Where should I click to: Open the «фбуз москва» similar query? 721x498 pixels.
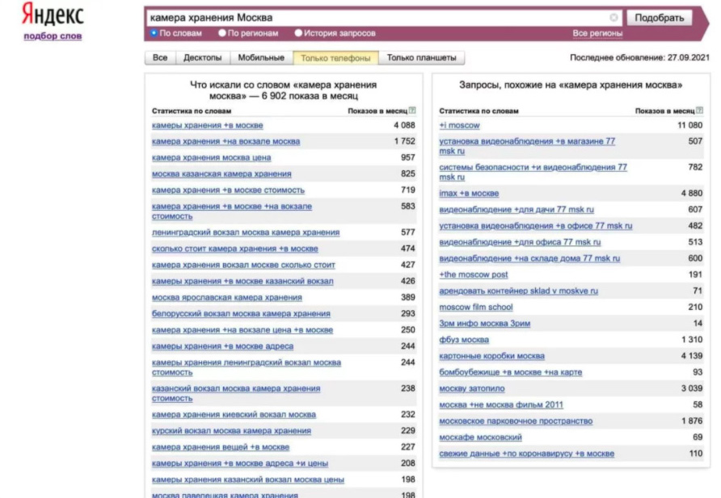464,340
